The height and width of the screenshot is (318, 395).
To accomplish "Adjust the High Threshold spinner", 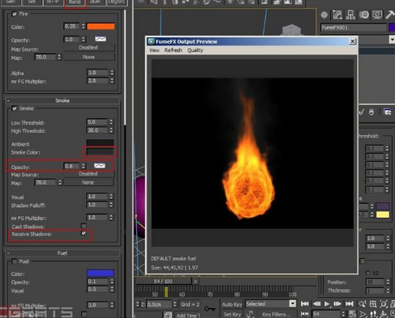I will pyautogui.click(x=111, y=130).
